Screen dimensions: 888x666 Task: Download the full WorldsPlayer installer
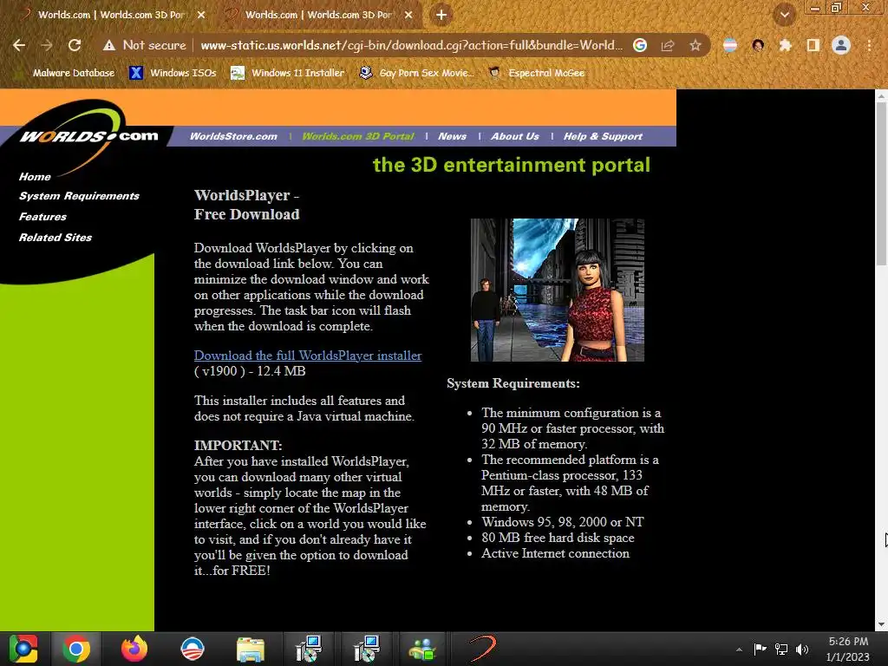pyautogui.click(x=308, y=356)
